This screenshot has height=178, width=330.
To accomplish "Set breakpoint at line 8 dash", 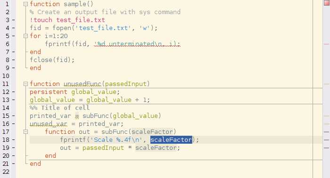I will click(x=14, y=60).
